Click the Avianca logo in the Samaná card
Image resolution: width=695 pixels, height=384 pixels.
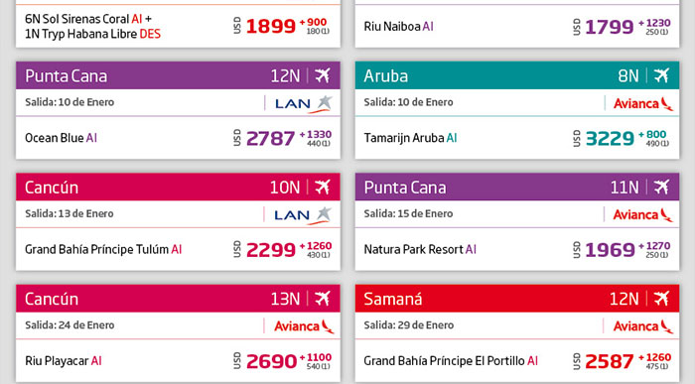(x=643, y=326)
